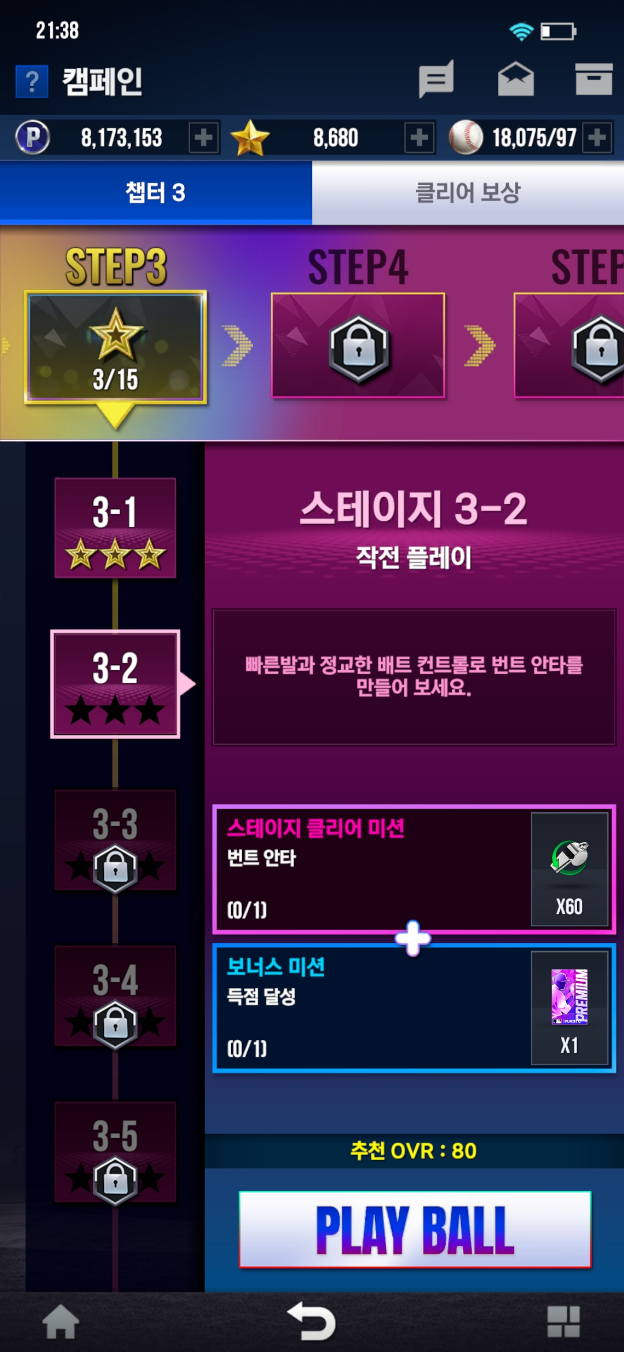This screenshot has height=1352, width=624.
Task: Select stage 3-1 in stage list
Action: (115, 528)
